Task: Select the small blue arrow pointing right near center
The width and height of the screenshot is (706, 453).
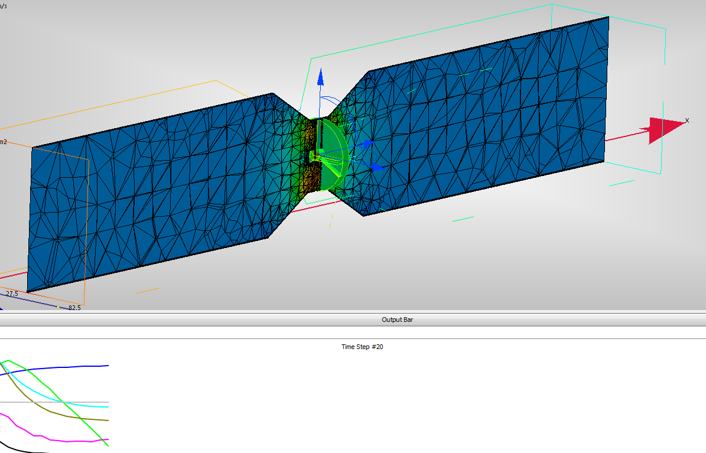Action: pyautogui.click(x=369, y=142)
